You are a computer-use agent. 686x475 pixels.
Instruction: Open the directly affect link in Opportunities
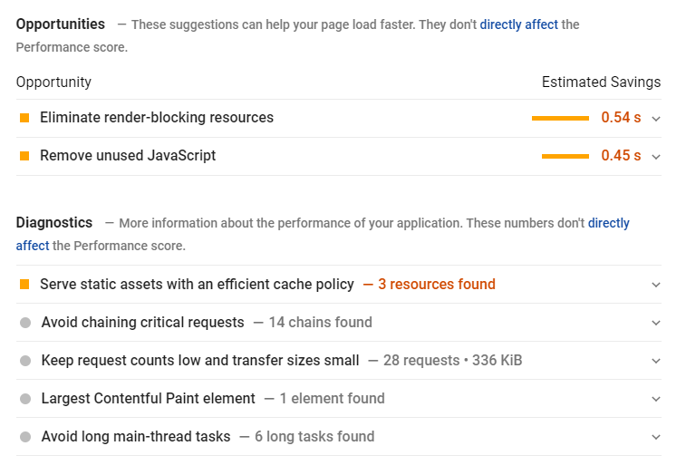click(519, 24)
